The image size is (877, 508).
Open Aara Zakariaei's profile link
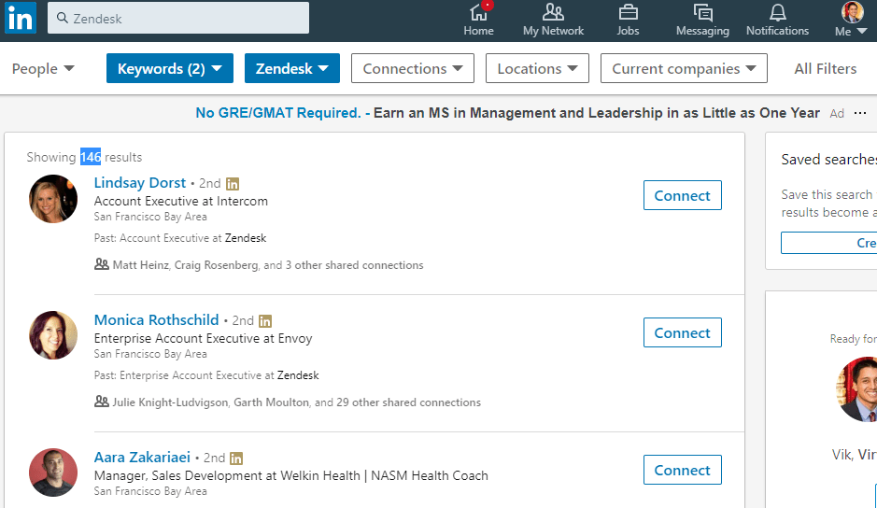[x=142, y=458]
